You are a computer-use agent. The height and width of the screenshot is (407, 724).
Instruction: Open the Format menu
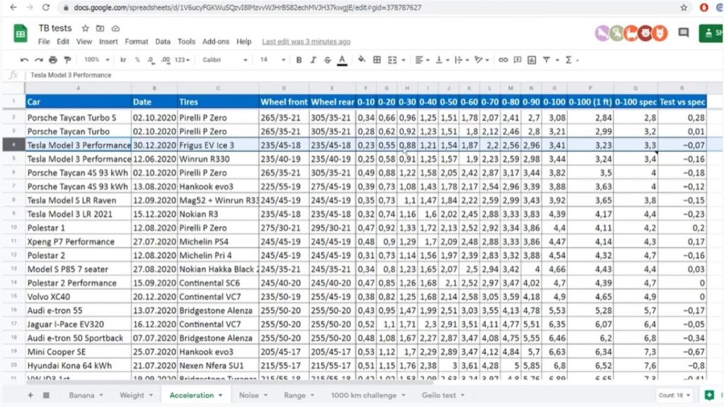(136, 42)
